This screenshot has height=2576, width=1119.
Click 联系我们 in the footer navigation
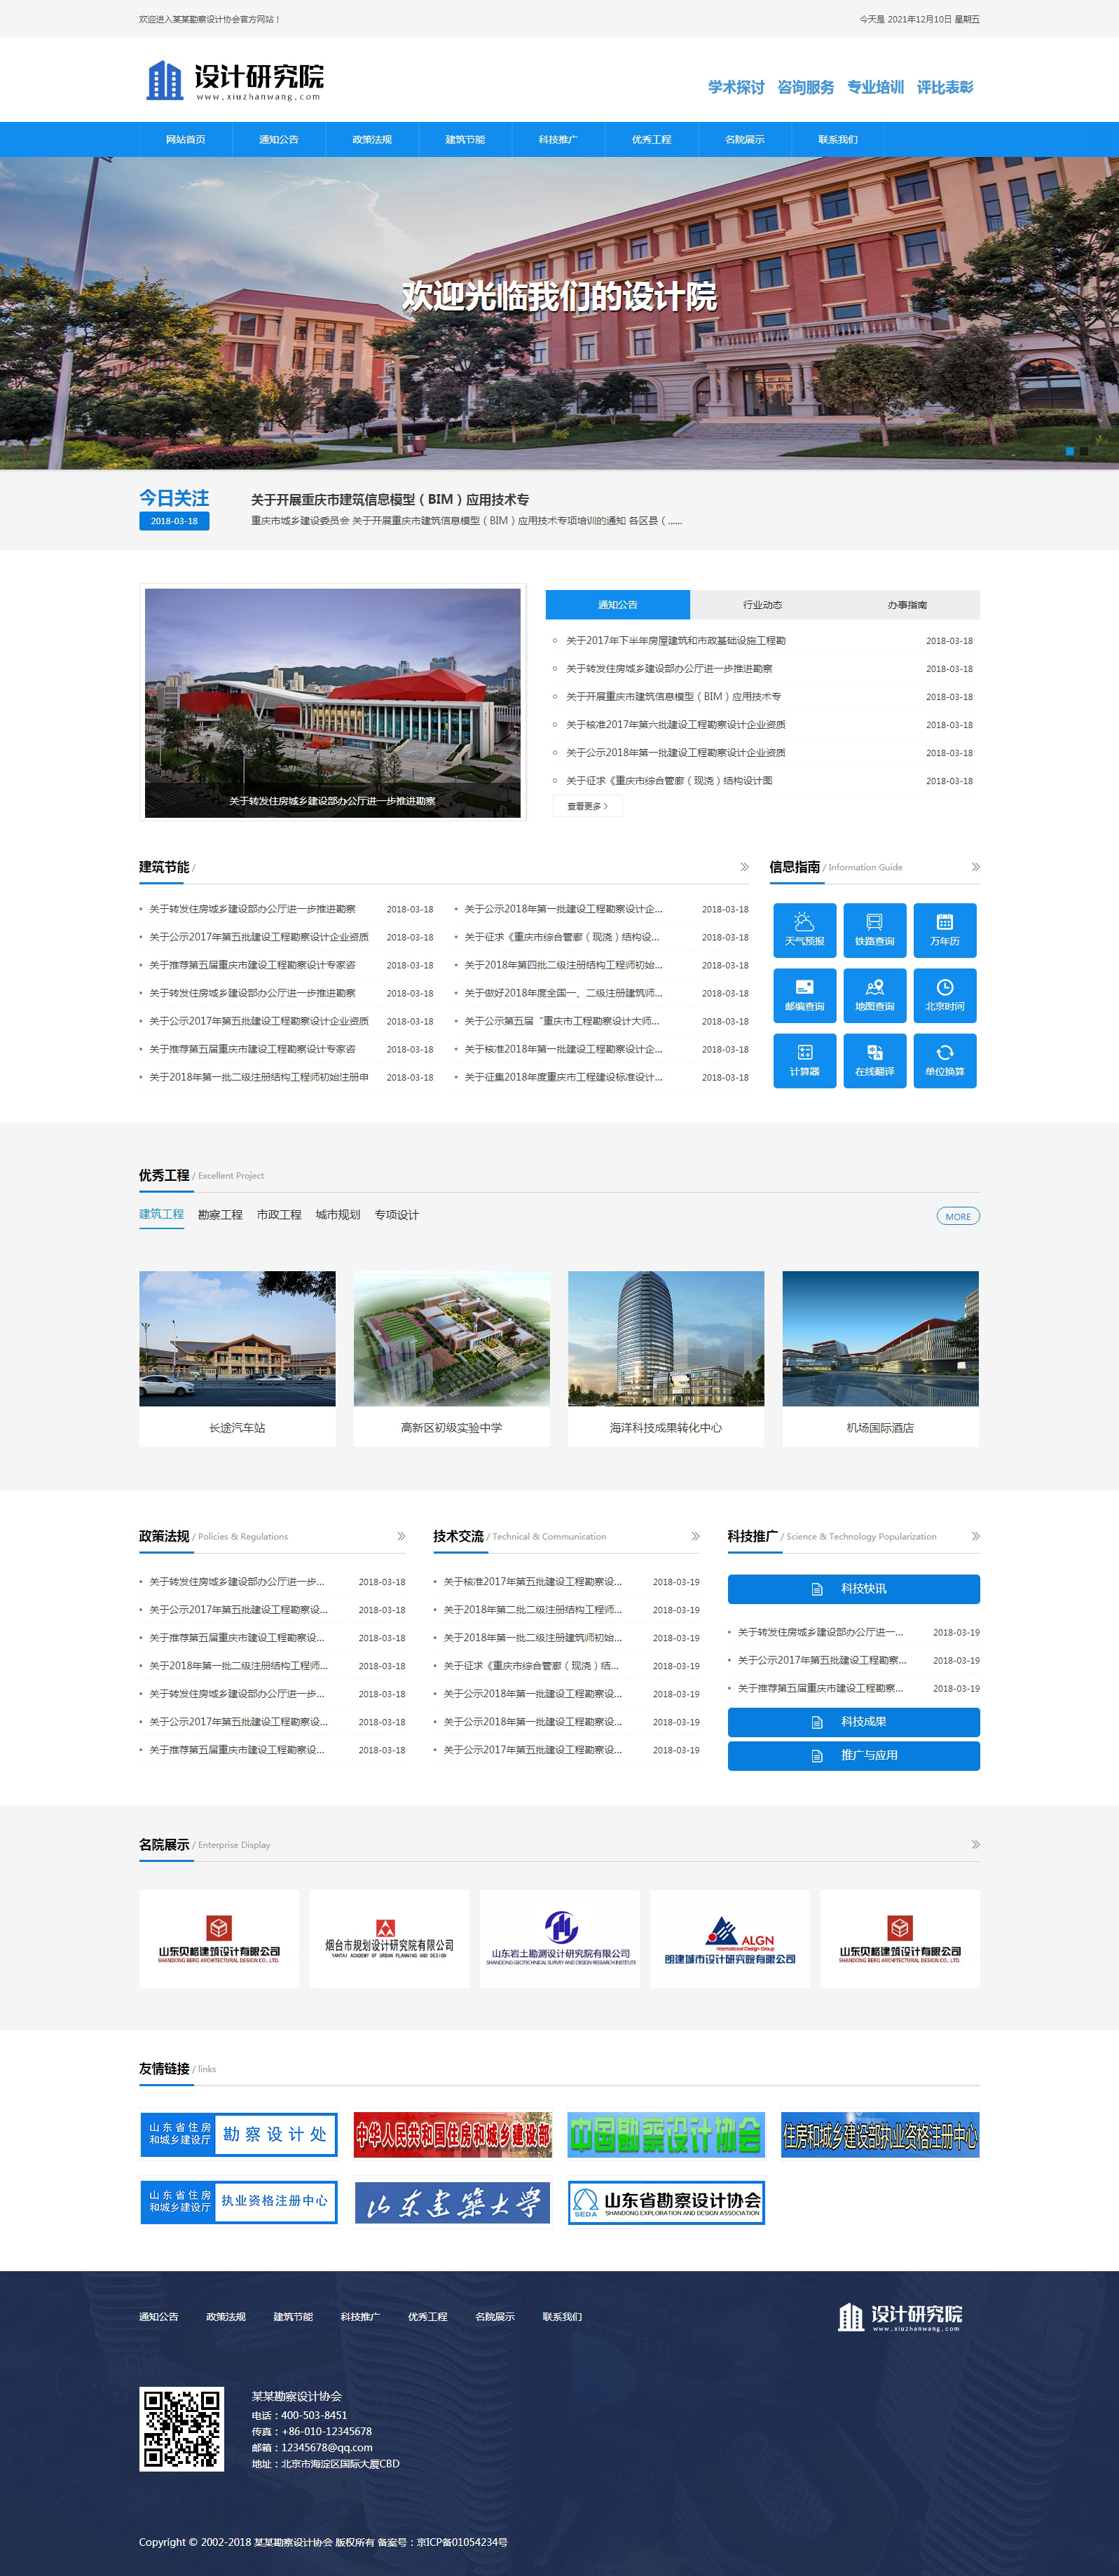tap(562, 2317)
